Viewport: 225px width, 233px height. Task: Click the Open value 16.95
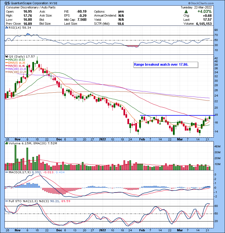(x=28, y=12)
